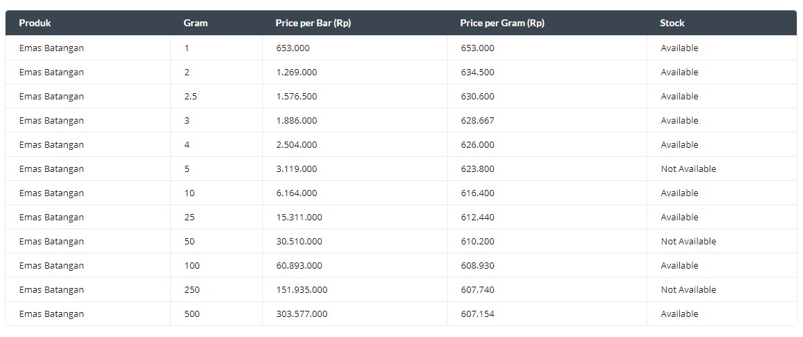Select the 250 gram cell

pos(192,289)
